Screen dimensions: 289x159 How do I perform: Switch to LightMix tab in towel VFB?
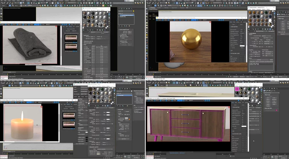77,27
